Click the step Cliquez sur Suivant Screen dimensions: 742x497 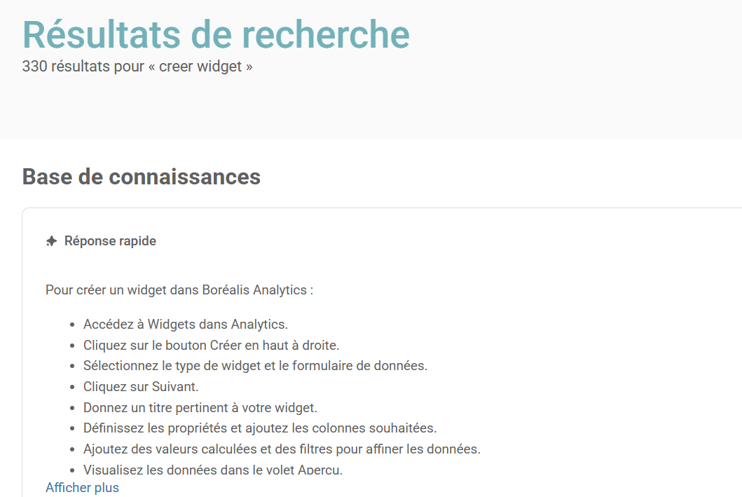coord(141,386)
